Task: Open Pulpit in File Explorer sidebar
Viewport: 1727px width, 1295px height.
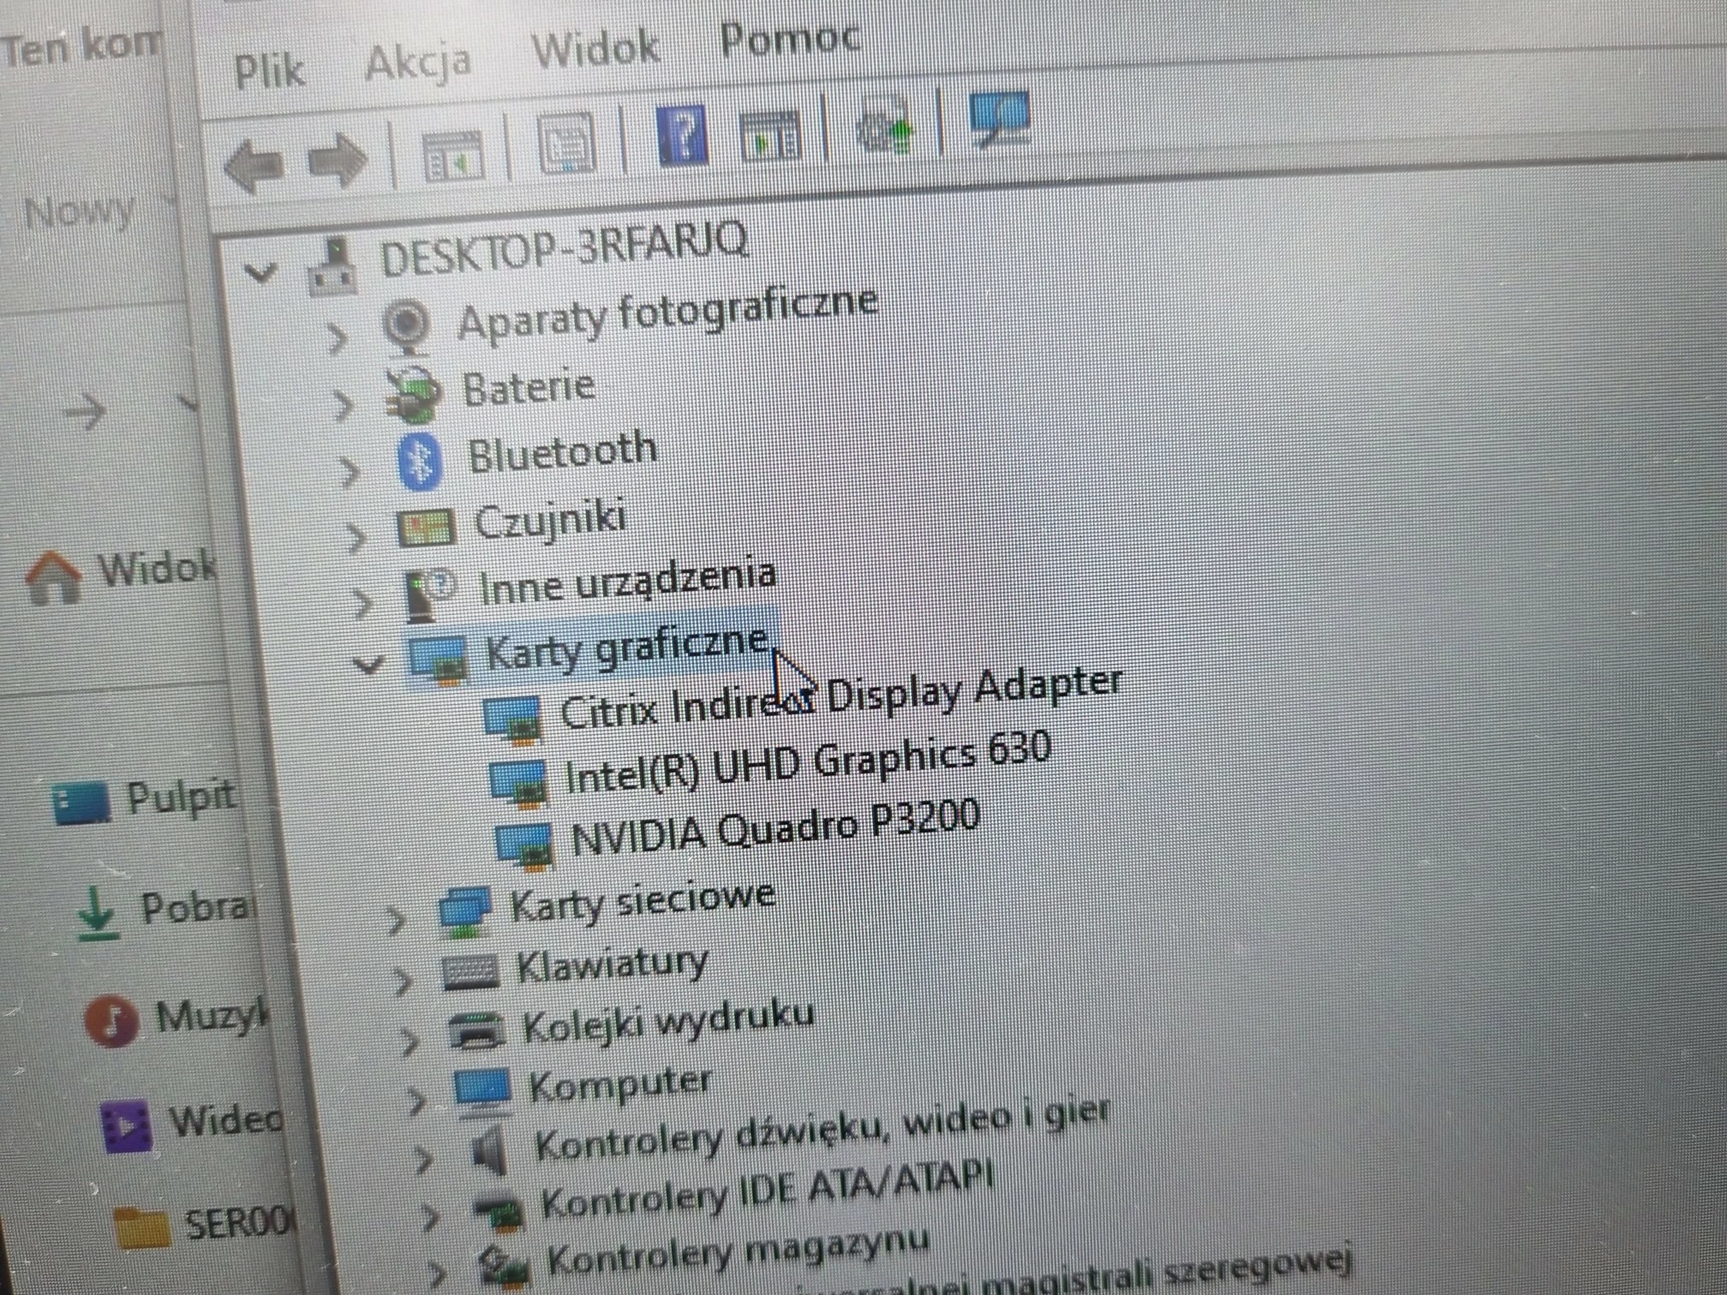Action: [x=145, y=800]
